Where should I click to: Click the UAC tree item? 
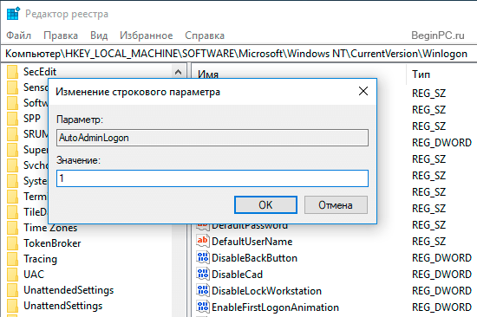pos(34,275)
